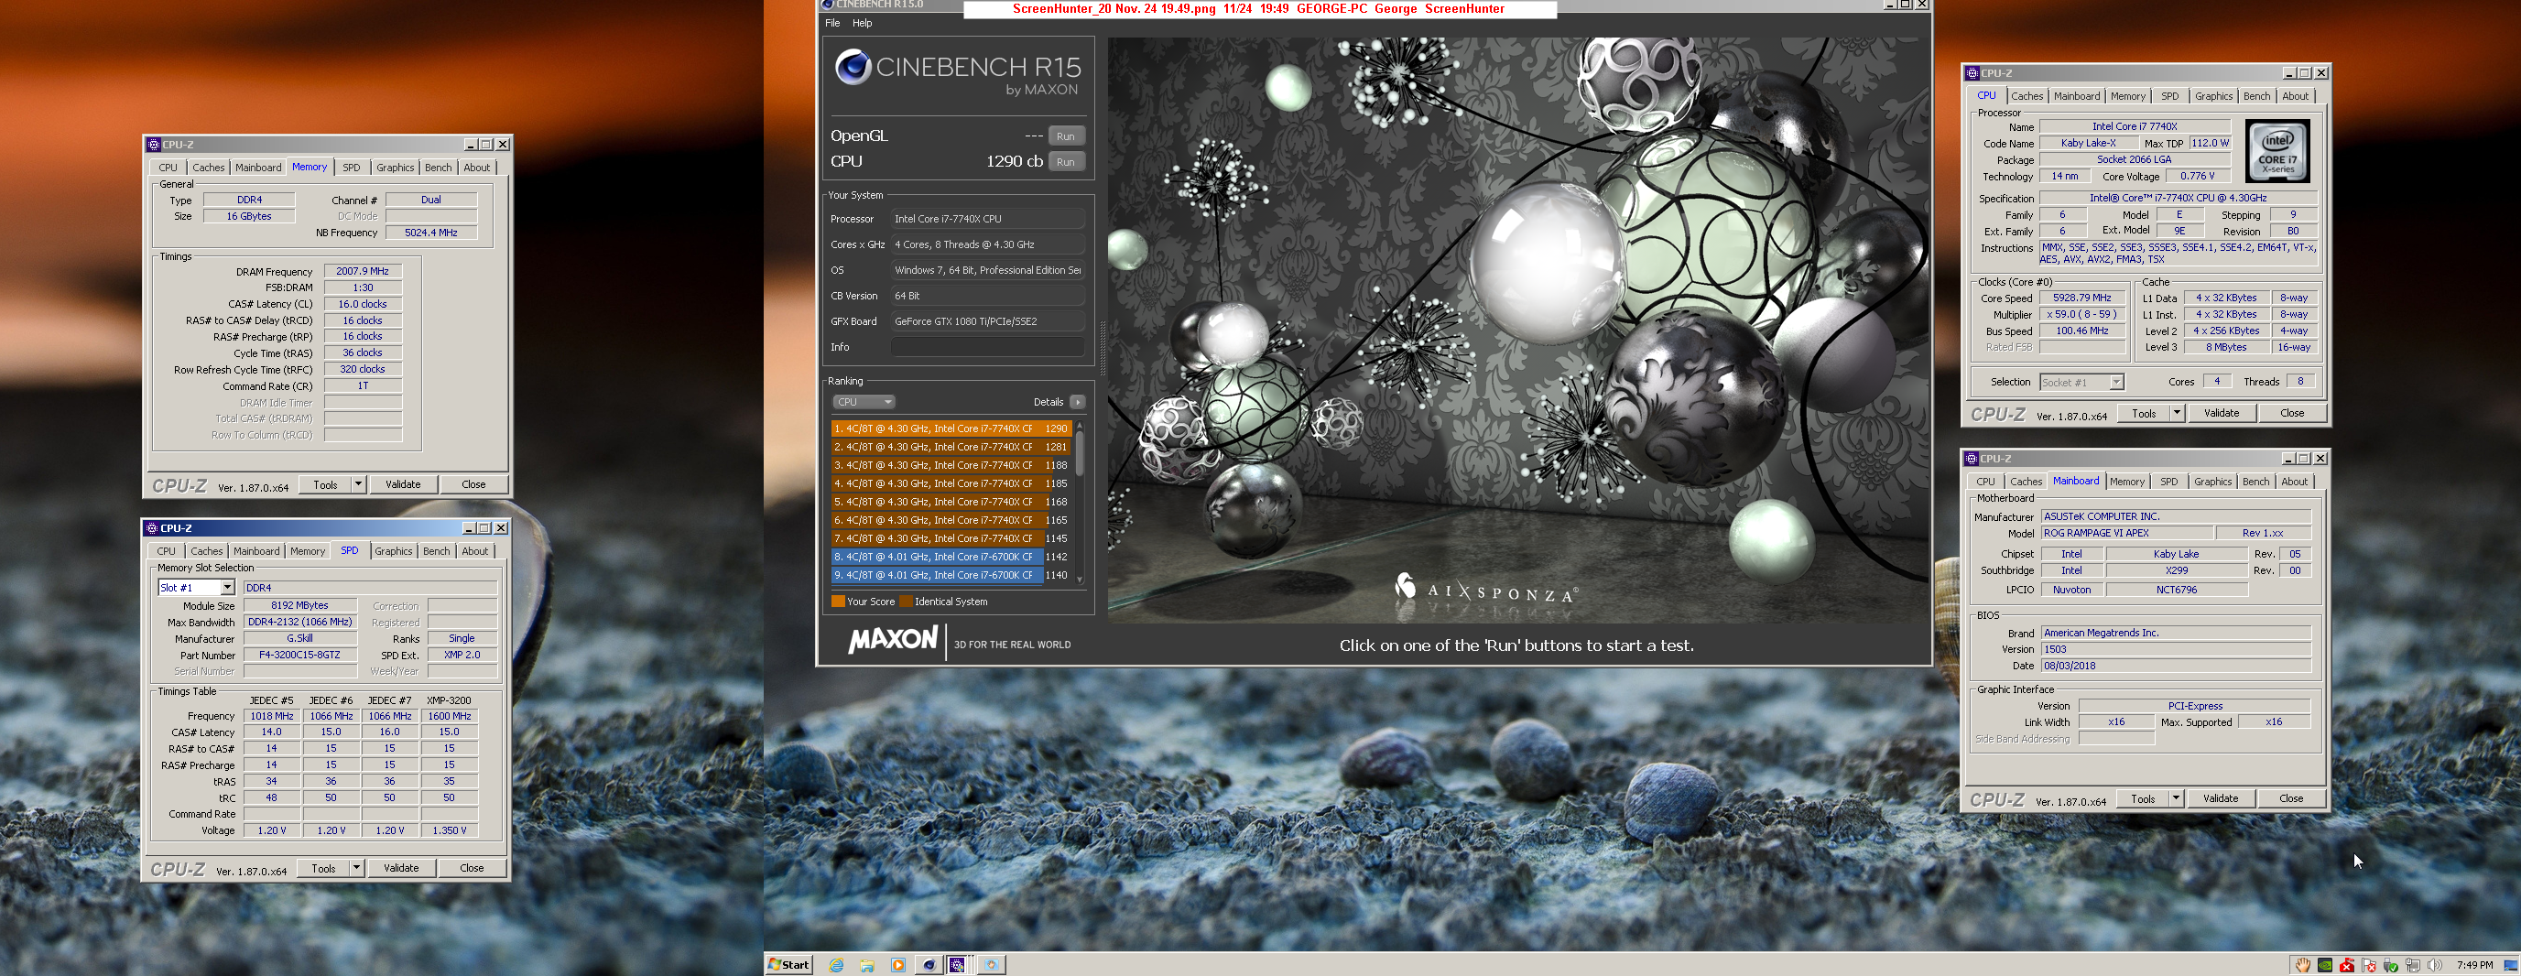Select ranking entry 8 i7-6700K scoring 1142
This screenshot has width=2521, height=976.
coord(951,557)
